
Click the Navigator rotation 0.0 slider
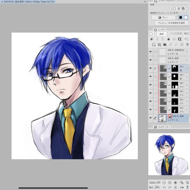tap(155, 187)
